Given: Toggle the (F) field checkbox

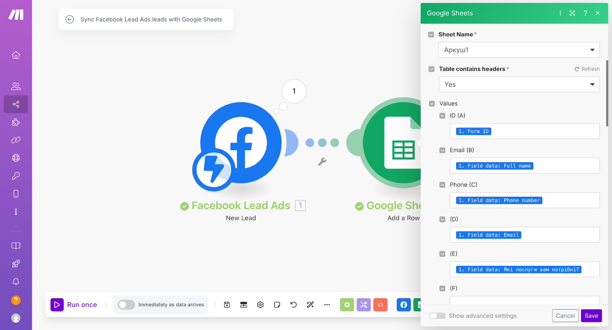Looking at the screenshot, I should (x=442, y=288).
